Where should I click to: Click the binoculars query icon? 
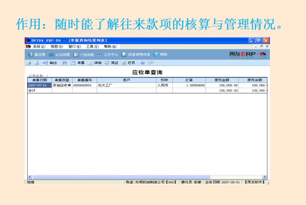[x=65, y=63]
